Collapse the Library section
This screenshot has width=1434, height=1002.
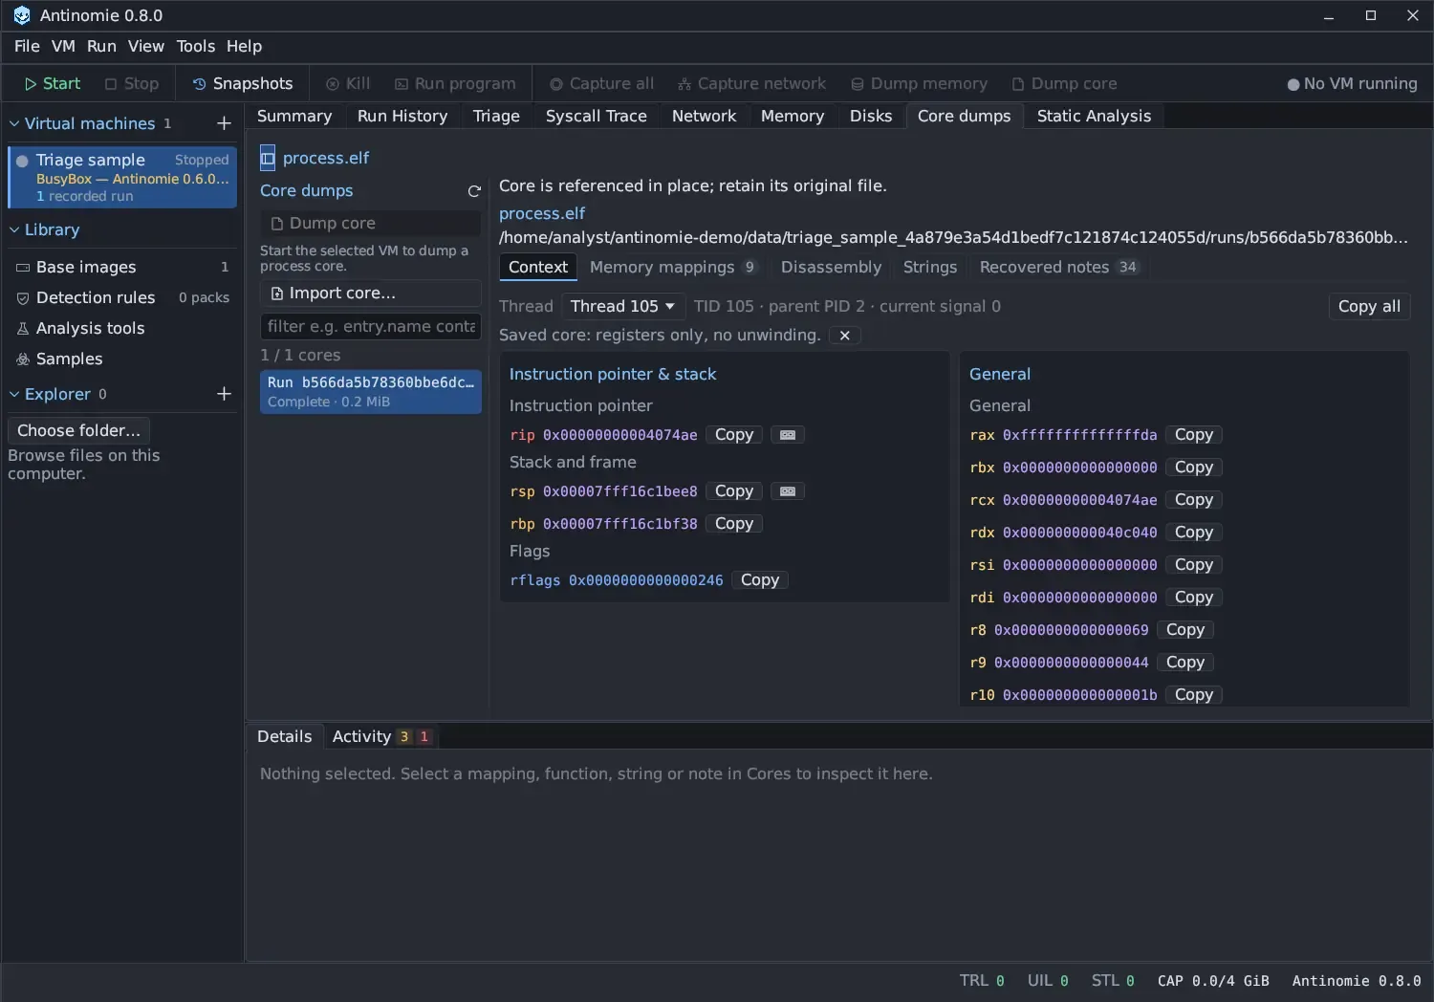pyautogui.click(x=14, y=229)
